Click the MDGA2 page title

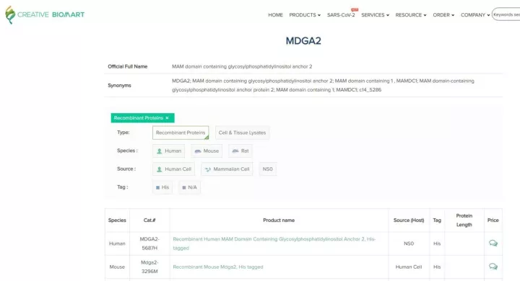[303, 41]
